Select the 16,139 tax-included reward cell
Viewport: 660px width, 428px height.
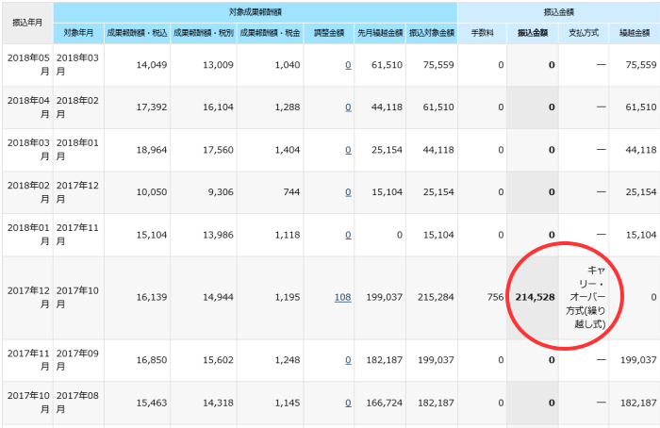coord(138,298)
